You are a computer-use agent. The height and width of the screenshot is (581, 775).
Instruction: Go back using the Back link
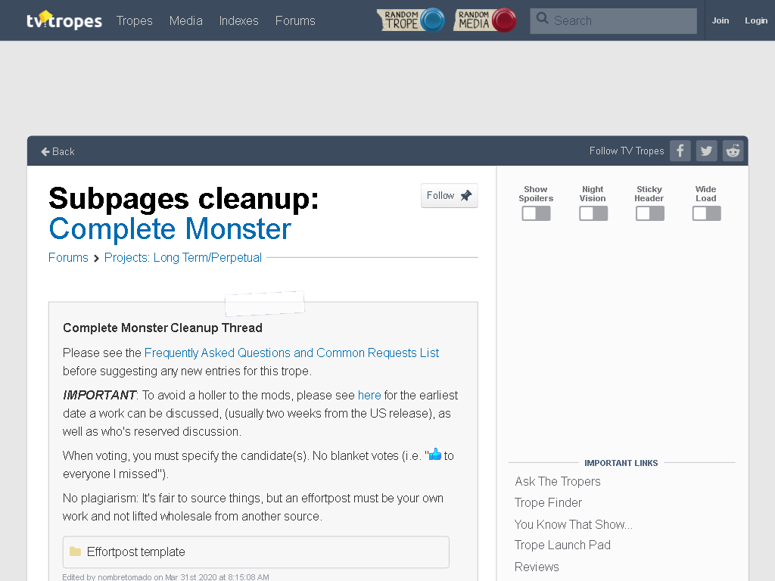58,151
